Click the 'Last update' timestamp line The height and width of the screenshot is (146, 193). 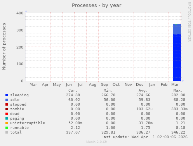144,137
